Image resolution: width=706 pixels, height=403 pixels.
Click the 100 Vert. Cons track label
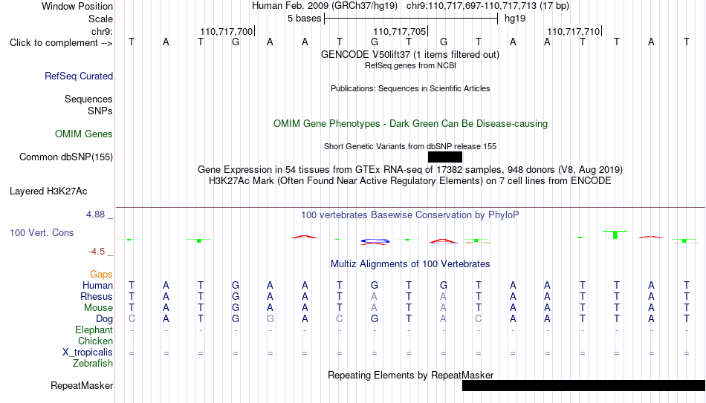click(x=42, y=232)
